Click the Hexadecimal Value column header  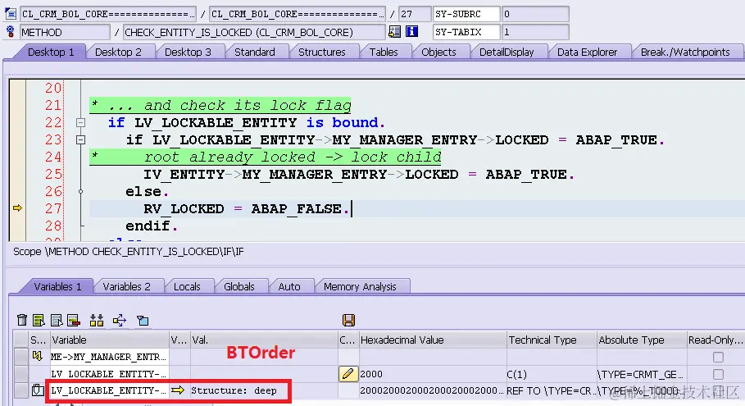(x=433, y=340)
